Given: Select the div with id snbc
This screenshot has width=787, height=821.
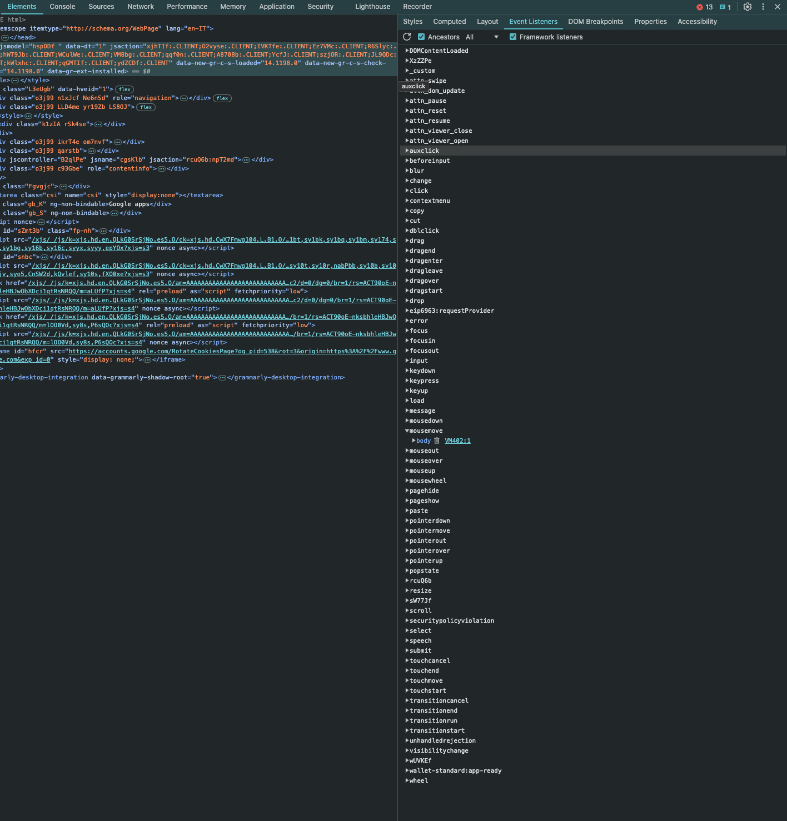Looking at the screenshot, I should (x=198, y=257).
